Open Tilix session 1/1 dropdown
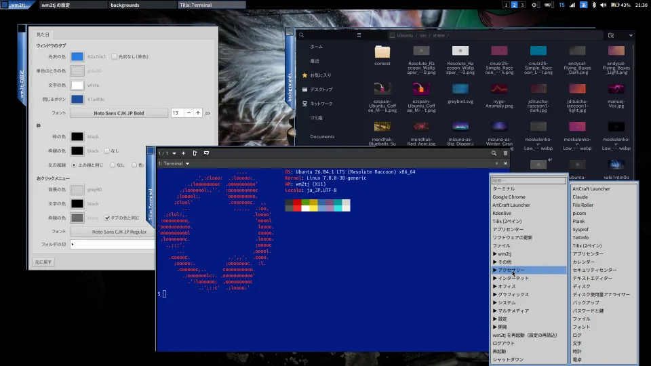The width and height of the screenshot is (651, 366). (x=167, y=153)
